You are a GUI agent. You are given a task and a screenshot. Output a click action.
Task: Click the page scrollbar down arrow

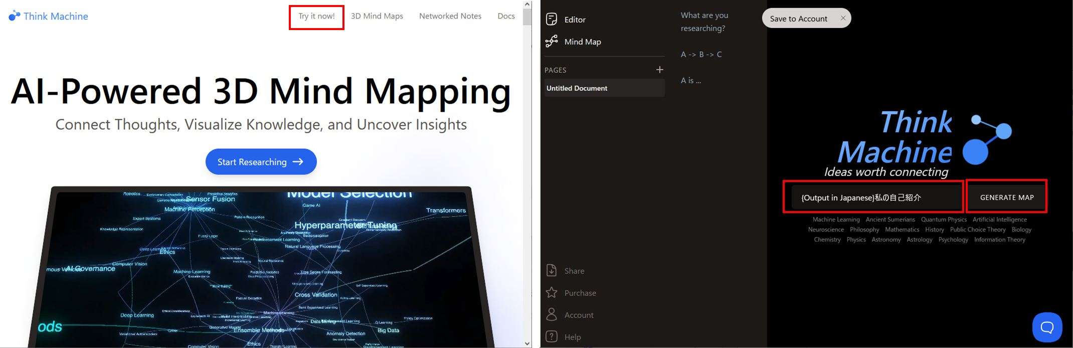(x=527, y=343)
